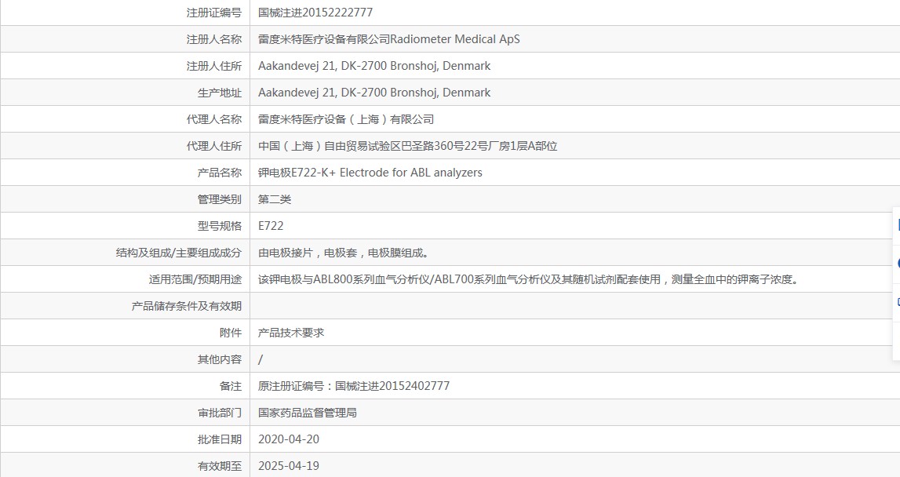This screenshot has height=477, width=900.
Task: Select the Aakandevej address in 注册人住所 row
Action: [x=374, y=66]
